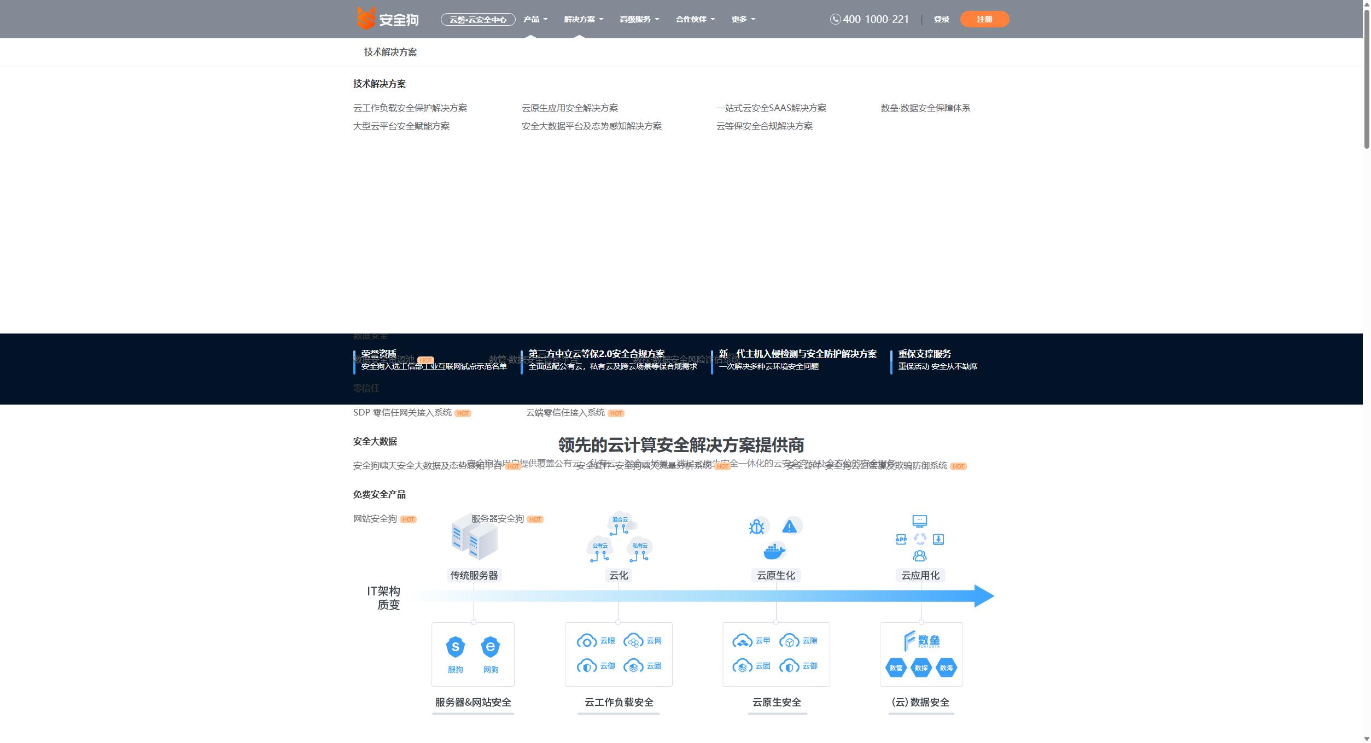The image size is (1371, 743).
Task: Click the scrollbar down arrow
Action: click(x=1367, y=739)
